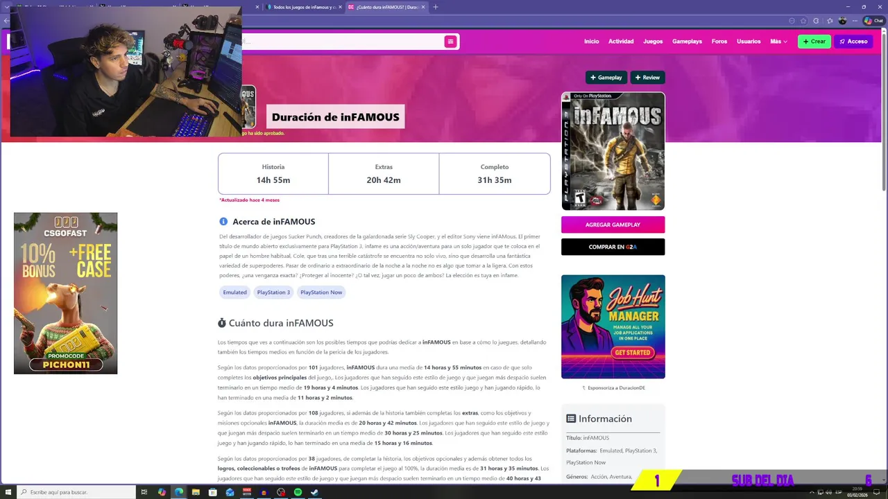Click the favorite star in address bar
This screenshot has width=888, height=499.
tap(803, 21)
